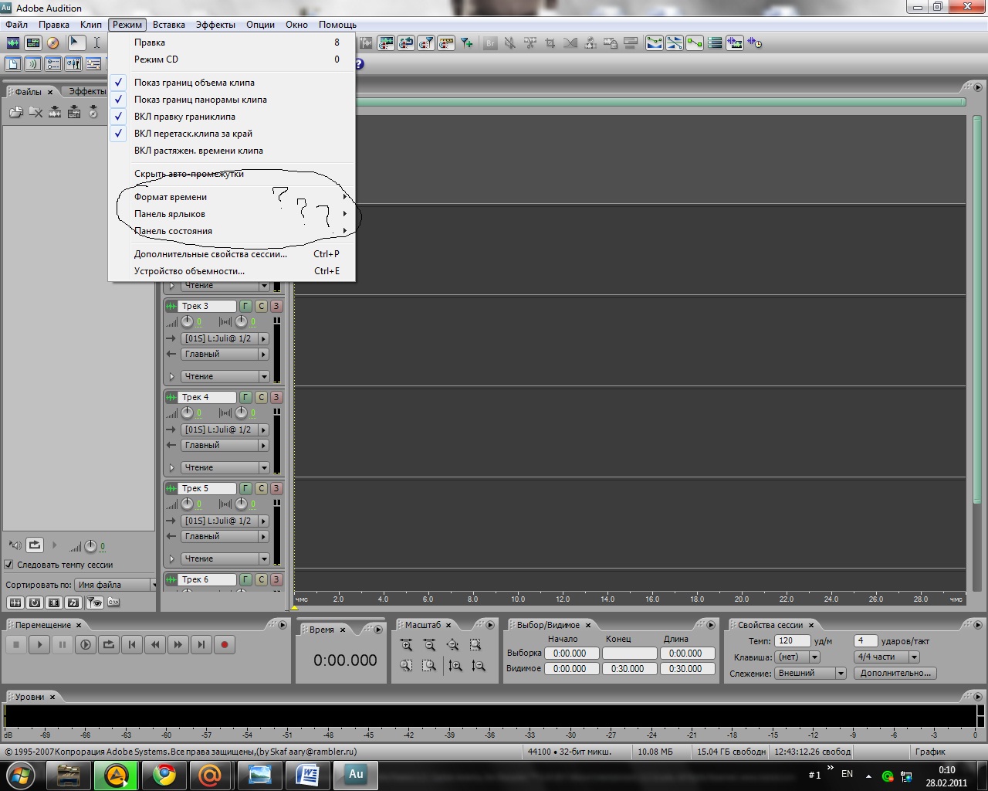Toggle volume envelopes display icon
This screenshot has width=988, height=791.
[655, 43]
